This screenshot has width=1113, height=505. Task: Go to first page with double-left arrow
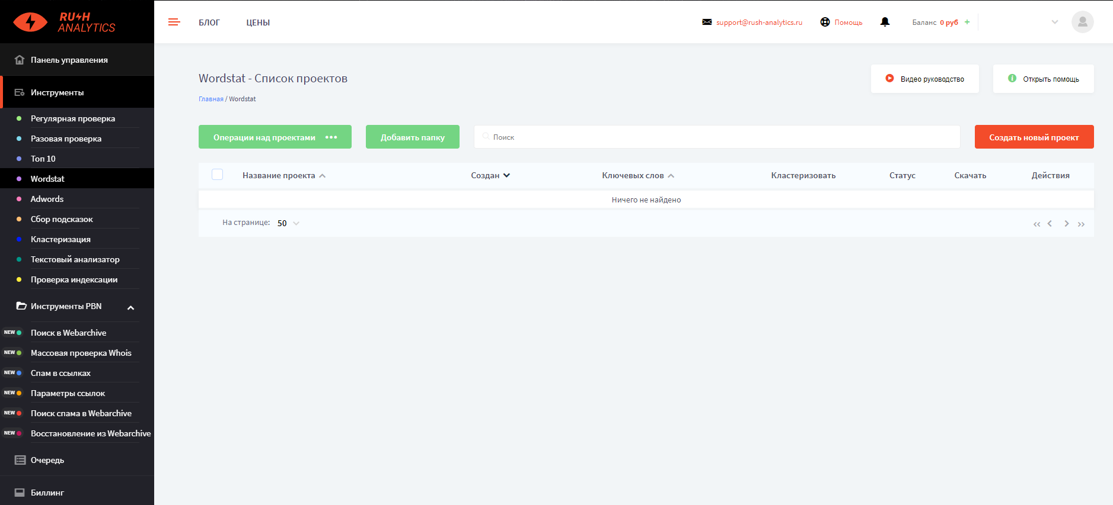(1037, 224)
